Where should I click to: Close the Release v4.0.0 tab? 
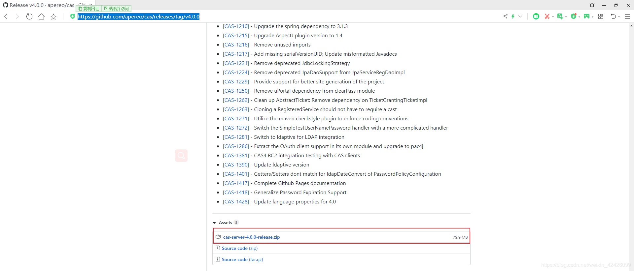coord(91,5)
